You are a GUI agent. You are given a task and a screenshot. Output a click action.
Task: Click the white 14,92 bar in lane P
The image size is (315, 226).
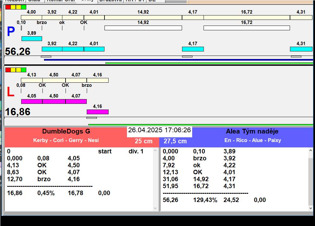[143, 28]
